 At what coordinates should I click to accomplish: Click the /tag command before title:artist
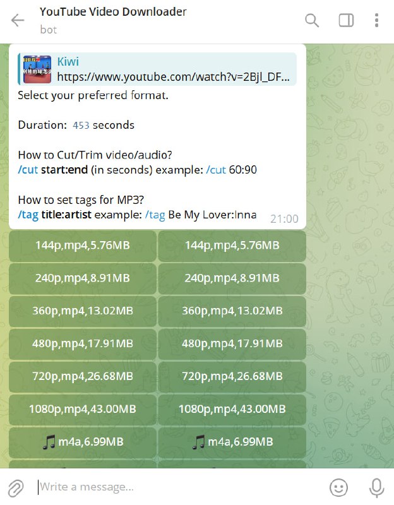coord(28,215)
